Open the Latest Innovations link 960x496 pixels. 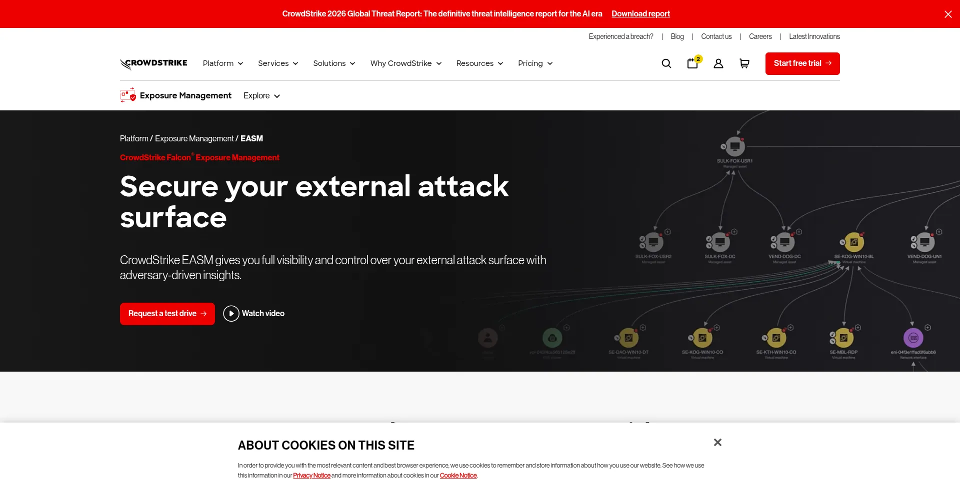point(814,36)
